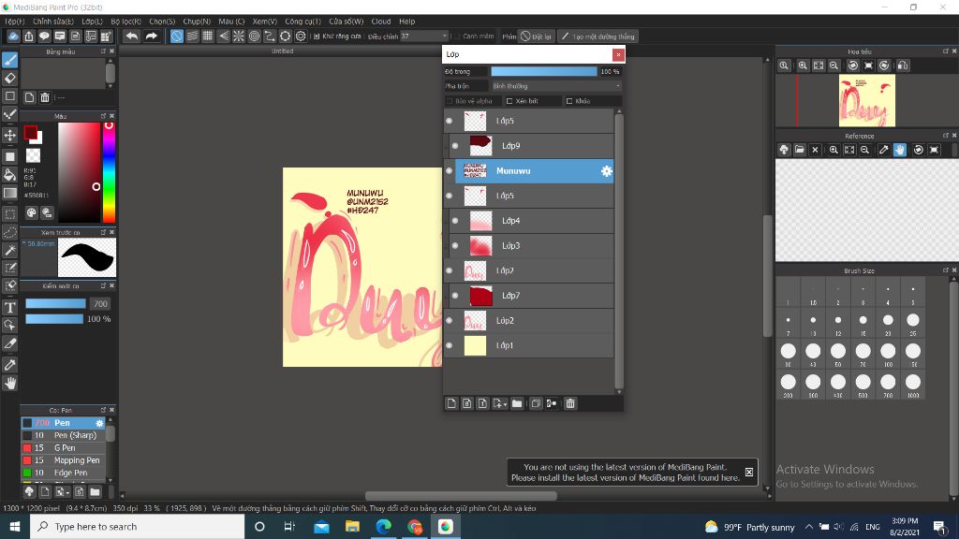Redo the last undone action
Screen dimensions: 959x539
151,36
